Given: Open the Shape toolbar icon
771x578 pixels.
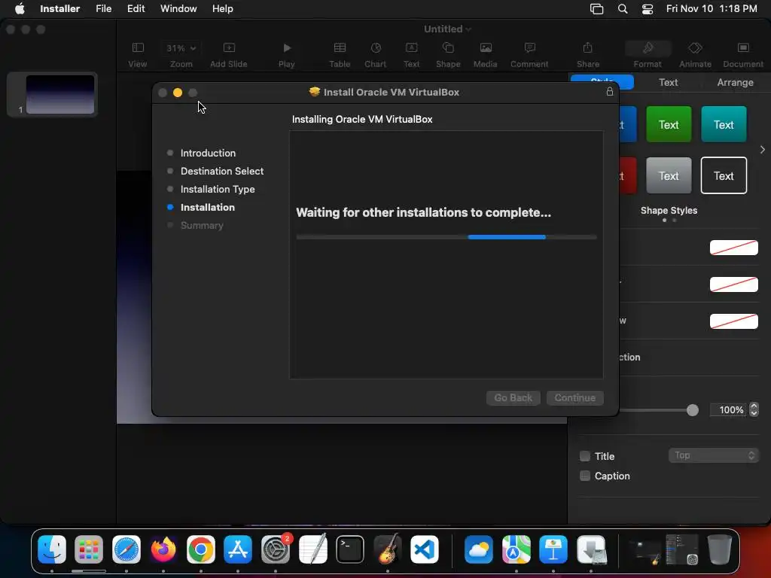Looking at the screenshot, I should click(x=448, y=48).
